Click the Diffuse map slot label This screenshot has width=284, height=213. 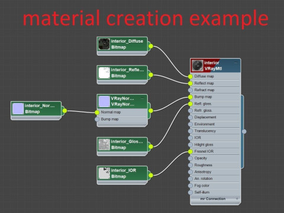pyautogui.click(x=204, y=76)
